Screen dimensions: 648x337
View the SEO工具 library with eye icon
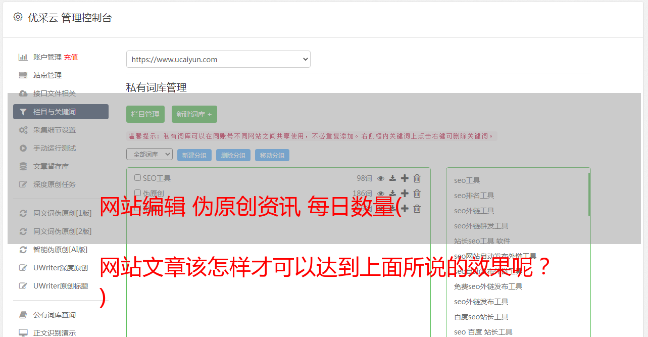[x=381, y=178]
